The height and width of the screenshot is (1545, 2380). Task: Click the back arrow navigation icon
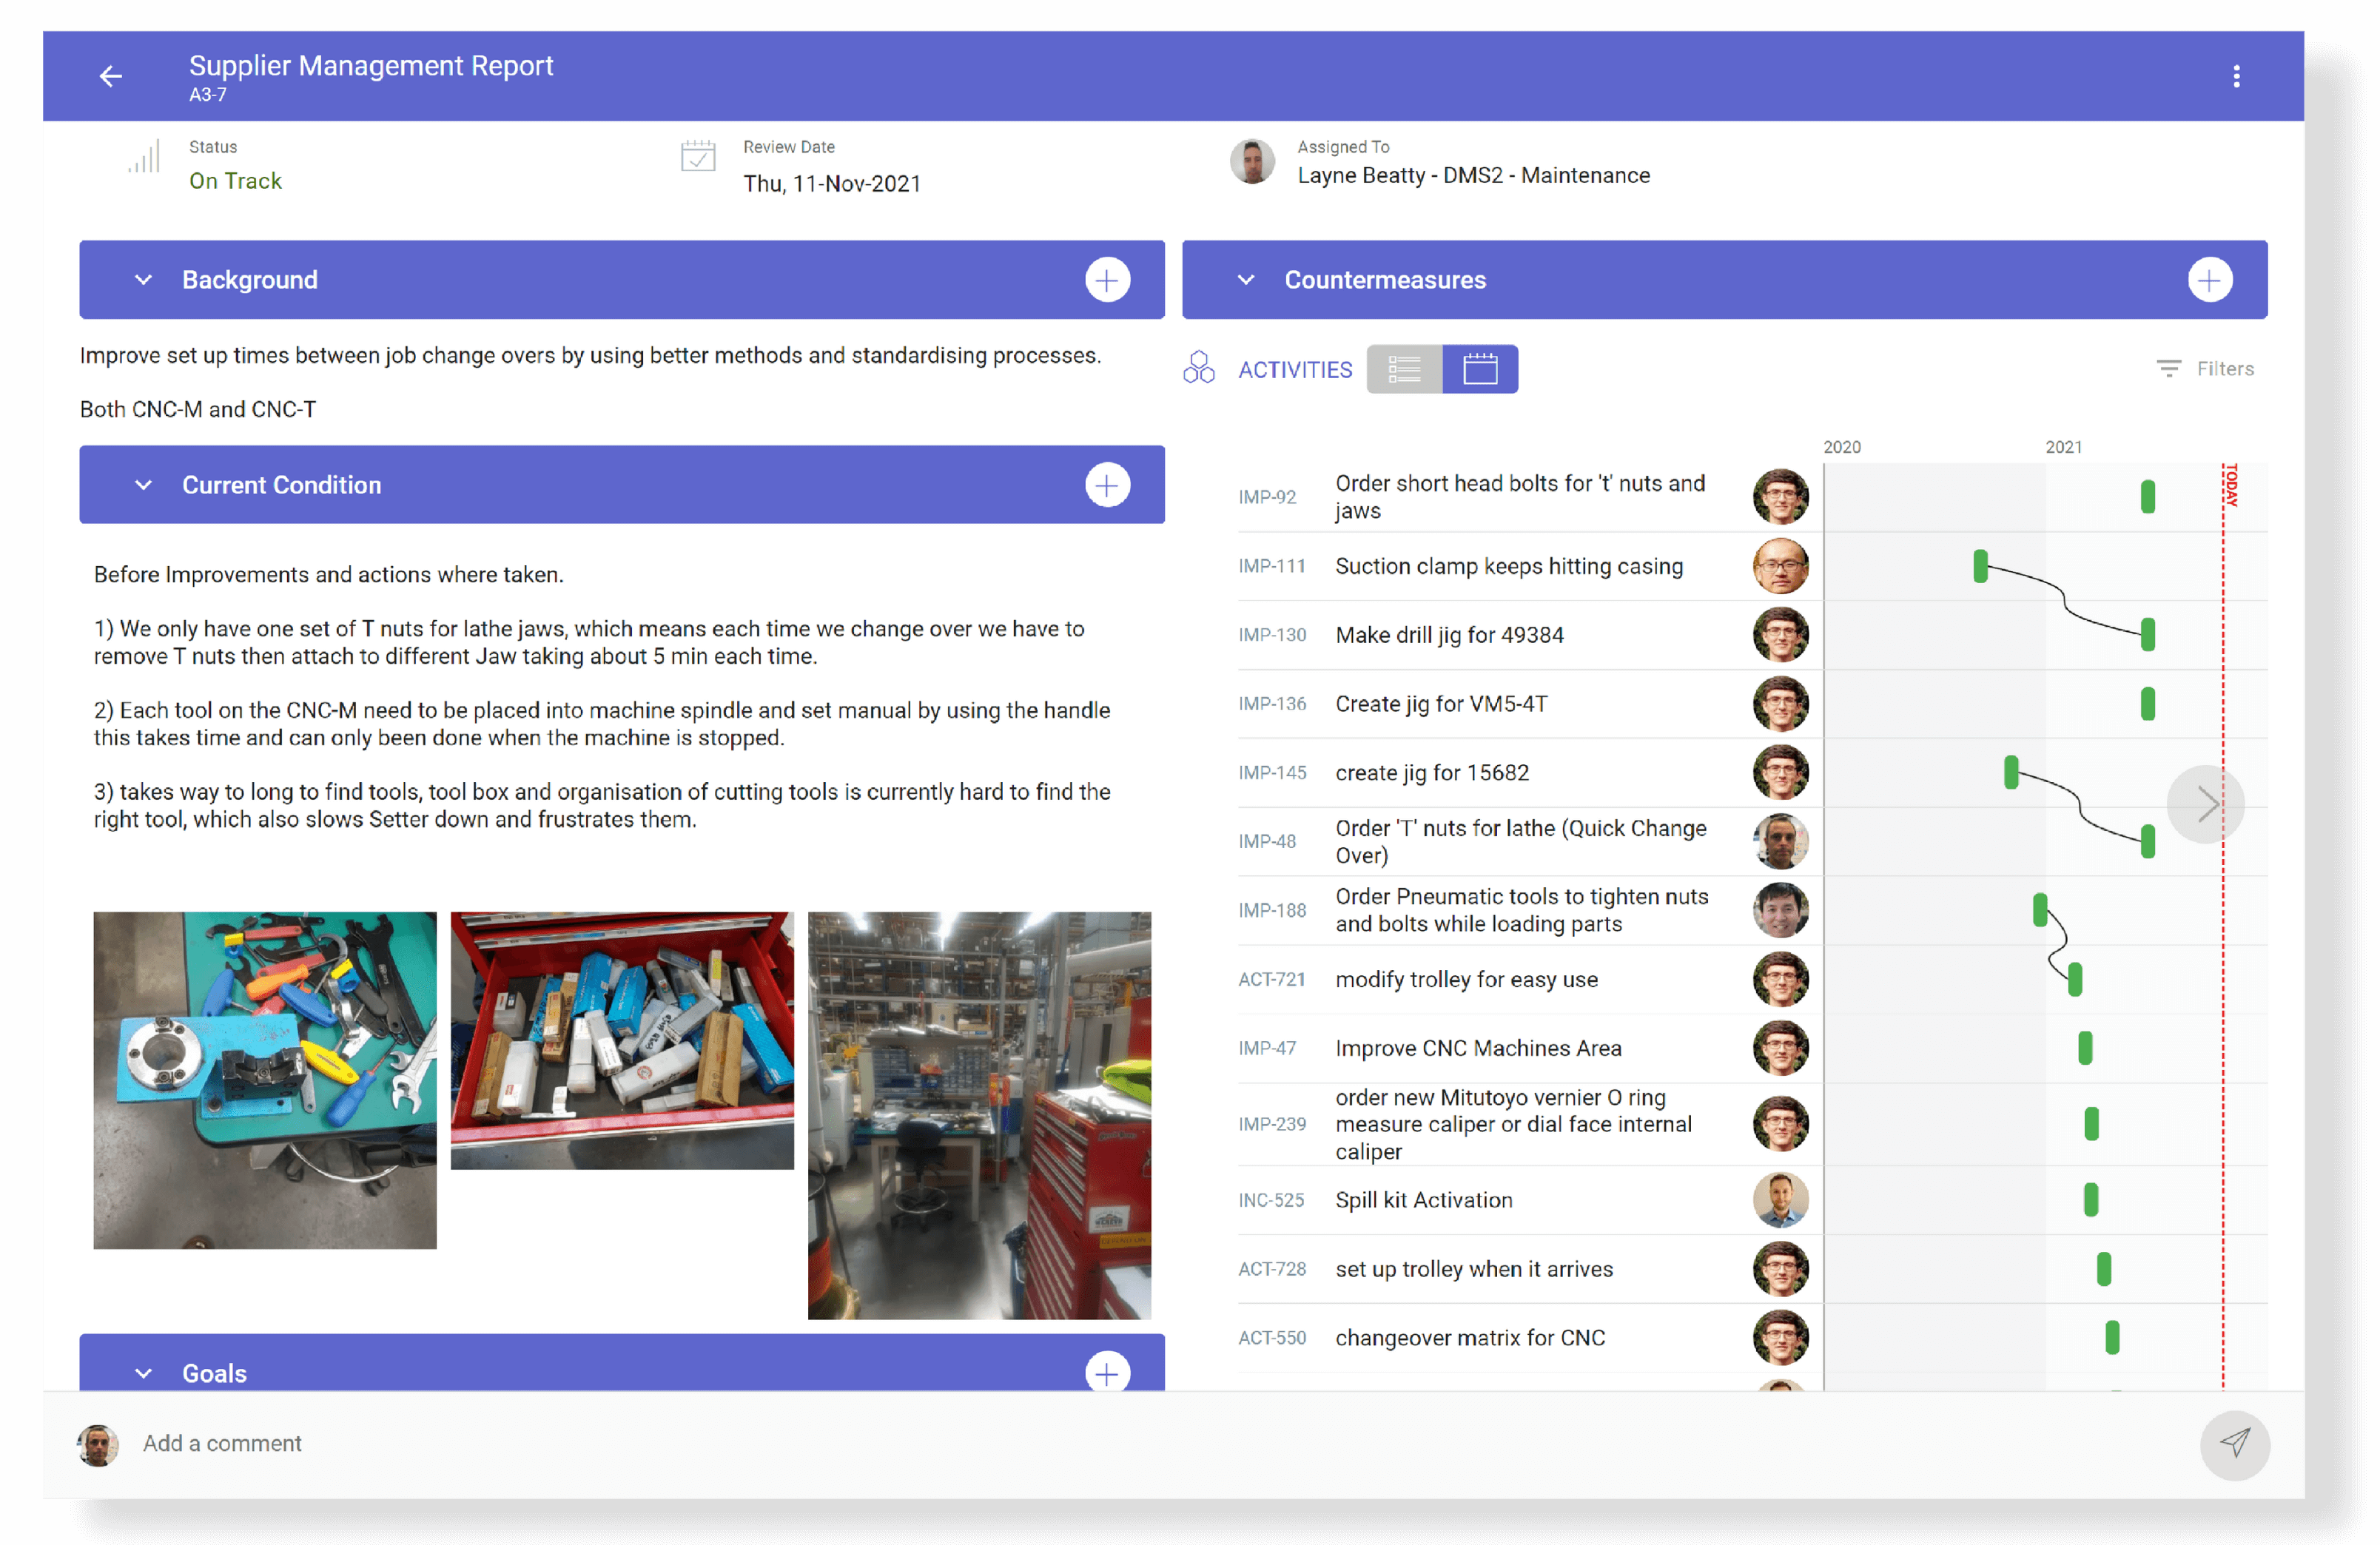point(111,75)
